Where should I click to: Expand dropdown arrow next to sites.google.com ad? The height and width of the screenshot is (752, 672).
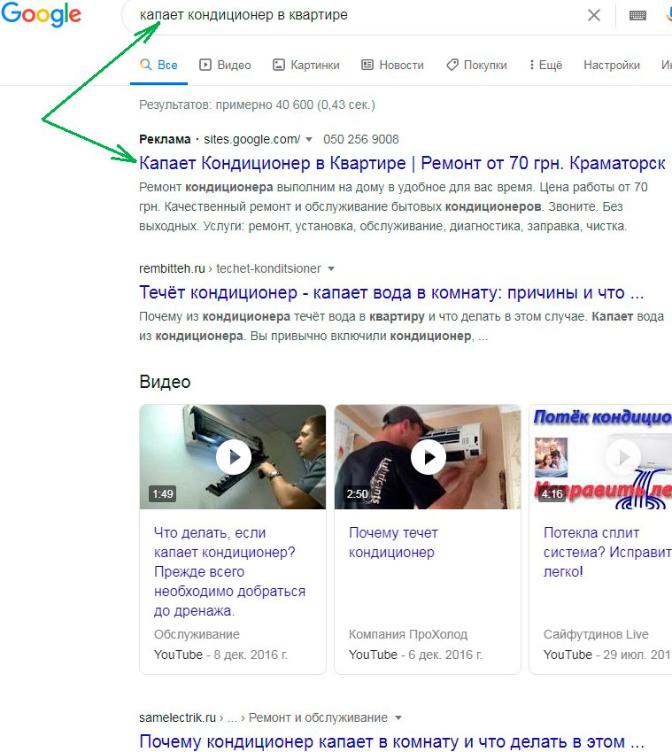(x=309, y=140)
